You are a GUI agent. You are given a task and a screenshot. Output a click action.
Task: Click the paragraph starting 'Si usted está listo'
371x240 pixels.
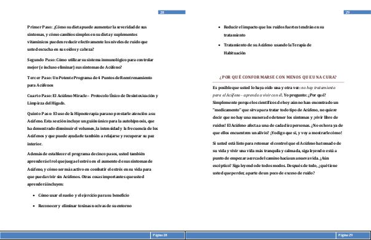277,158
